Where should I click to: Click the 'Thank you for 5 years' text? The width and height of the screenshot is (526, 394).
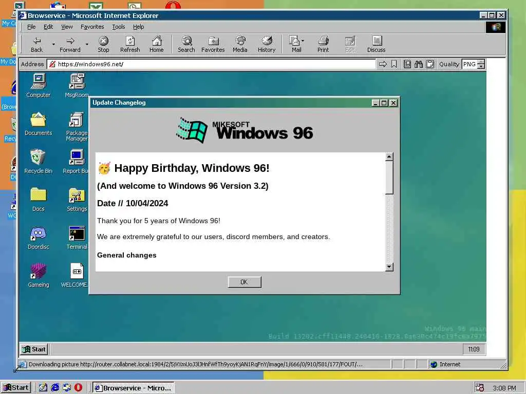coord(159,221)
